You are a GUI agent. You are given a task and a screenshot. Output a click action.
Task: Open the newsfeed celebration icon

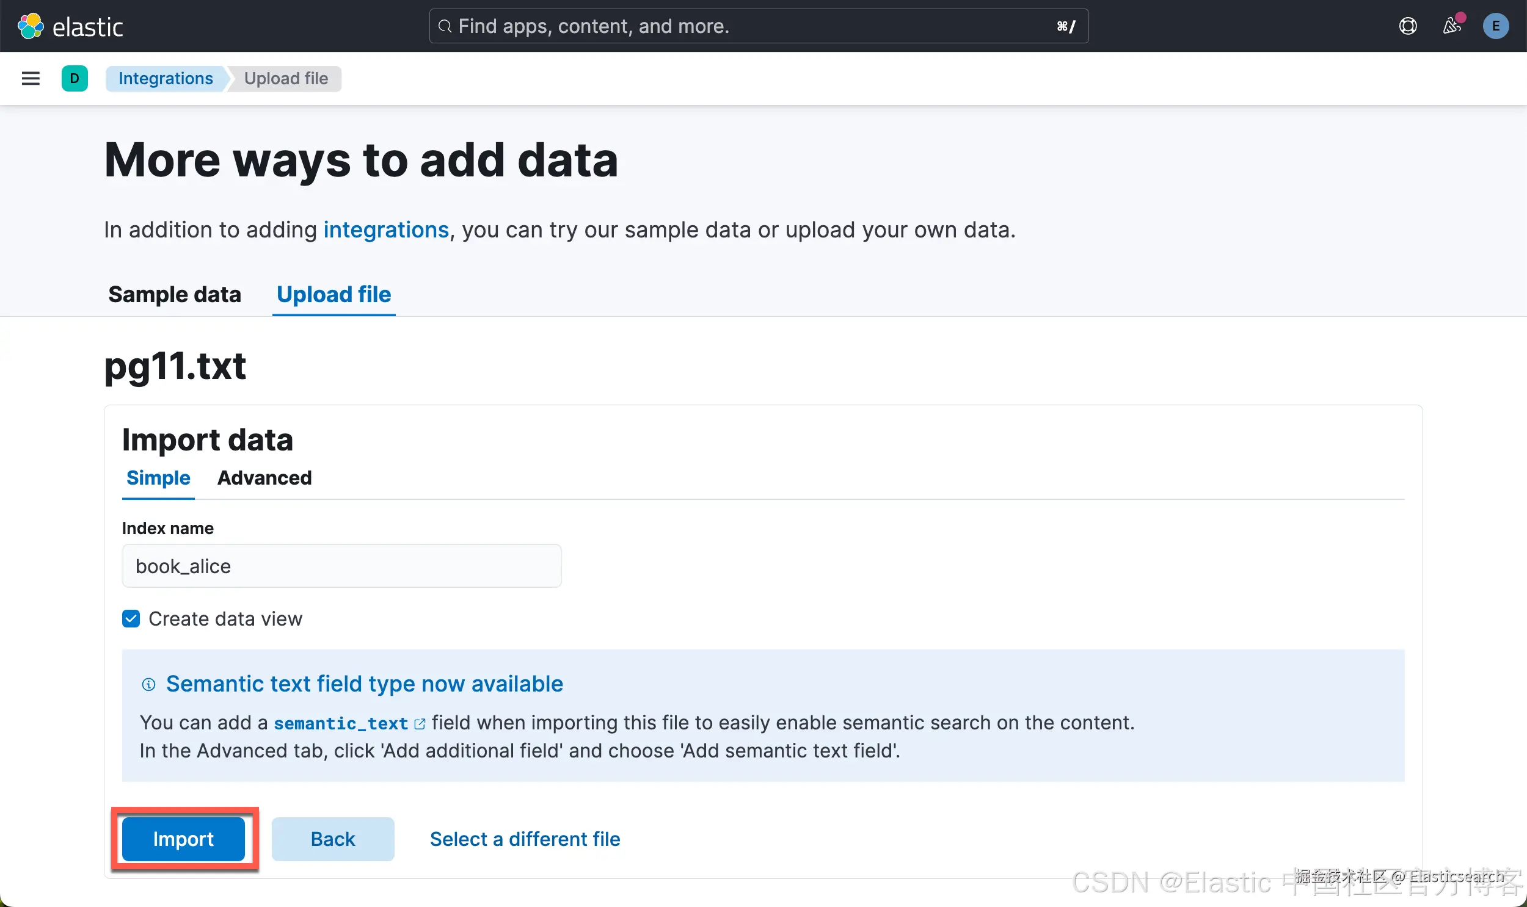click(x=1452, y=26)
